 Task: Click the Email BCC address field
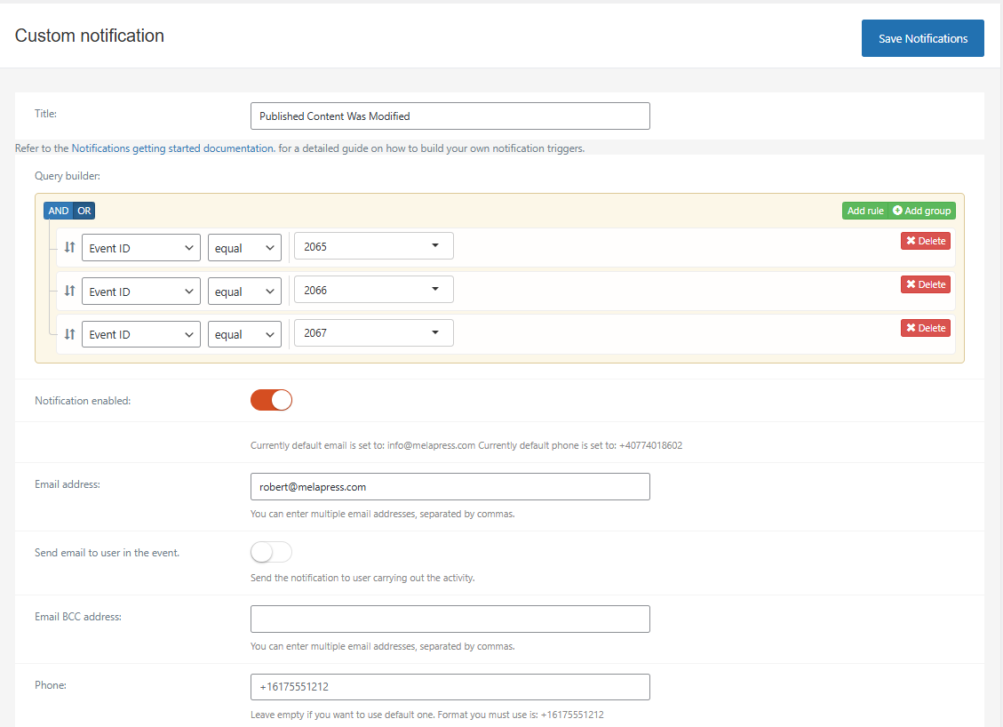click(x=450, y=619)
